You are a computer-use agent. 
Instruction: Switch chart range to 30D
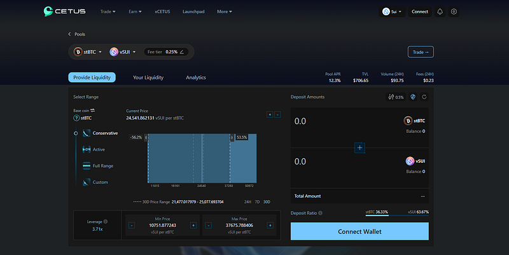pos(267,202)
